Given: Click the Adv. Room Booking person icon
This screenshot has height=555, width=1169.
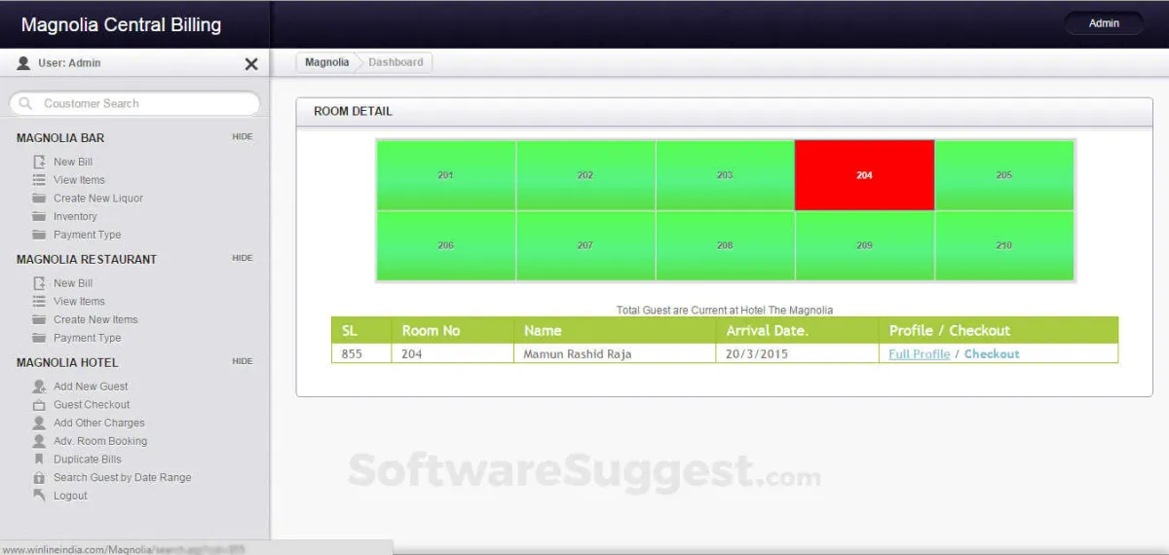Looking at the screenshot, I should coord(39,441).
